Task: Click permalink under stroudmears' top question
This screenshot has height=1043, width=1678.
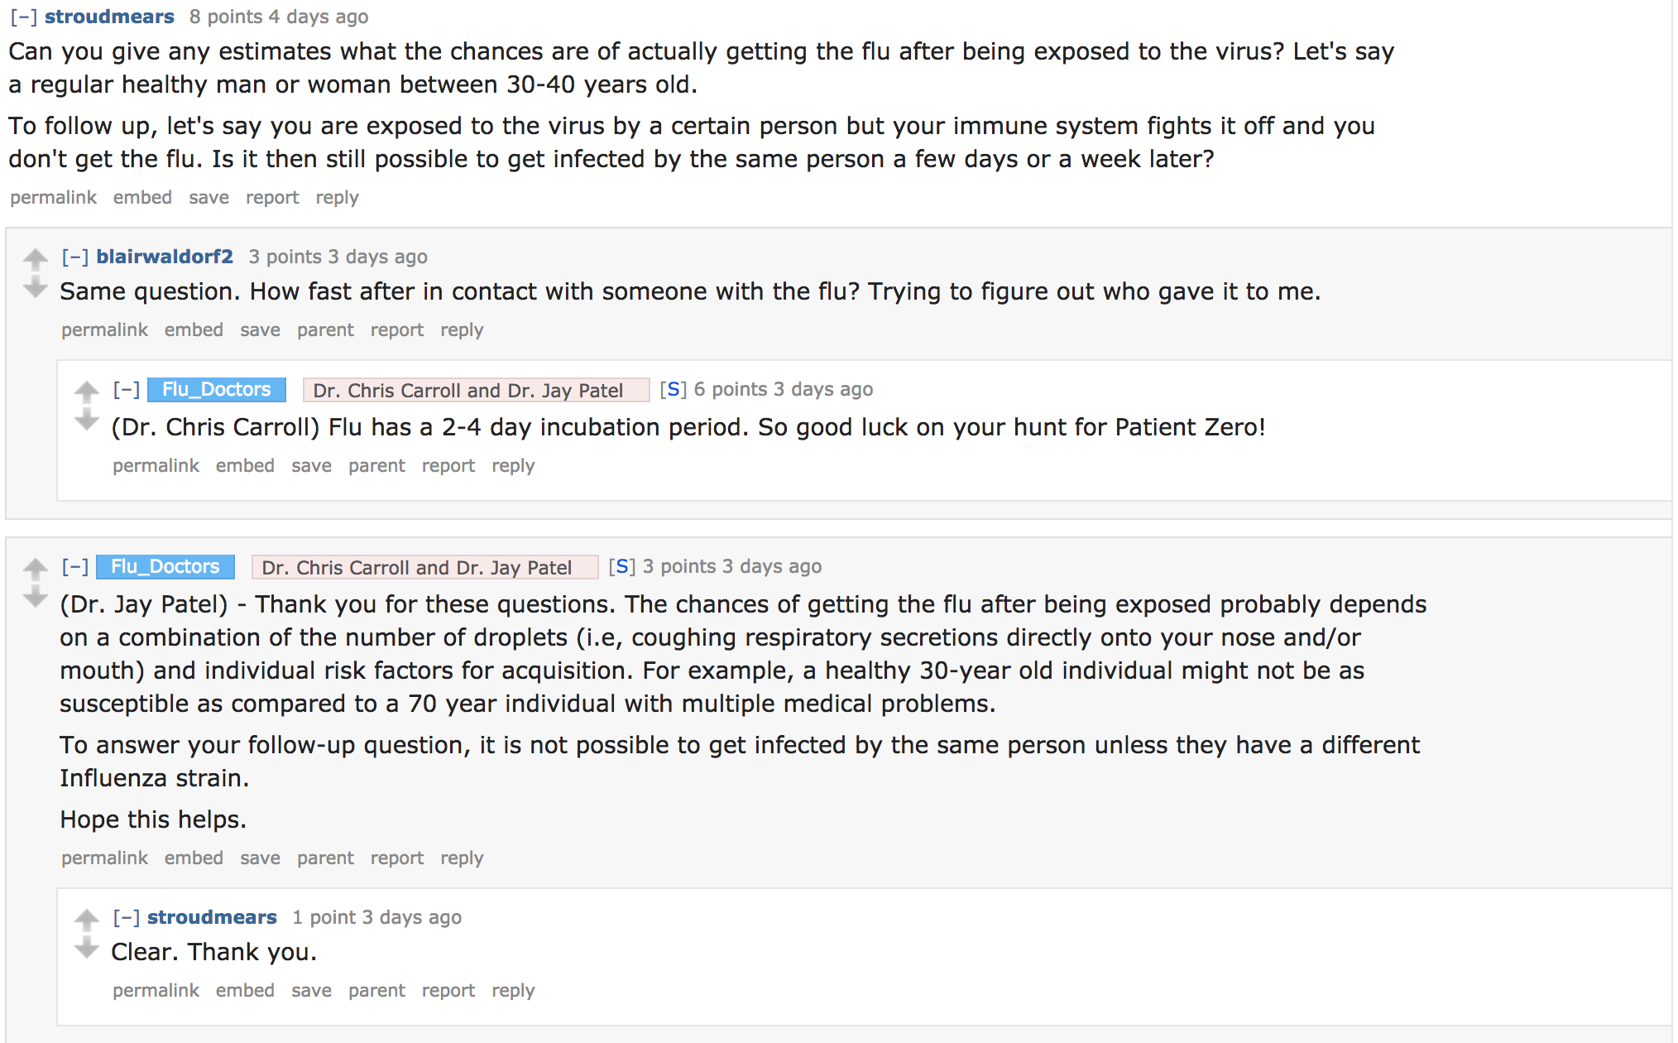Action: point(53,197)
